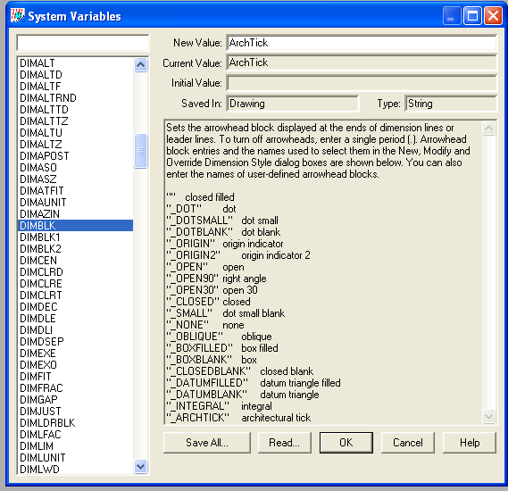Click the description pane scroll up arrow
The width and height of the screenshot is (508, 491).
point(488,128)
